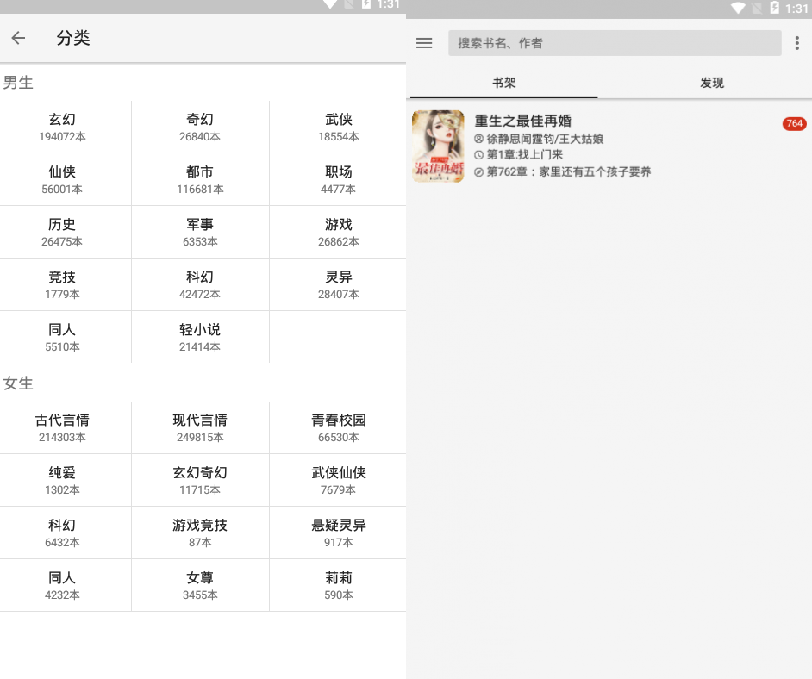The width and height of the screenshot is (812, 679).
Task: Tap the back arrow on the 分类 screen
Action: click(x=17, y=38)
